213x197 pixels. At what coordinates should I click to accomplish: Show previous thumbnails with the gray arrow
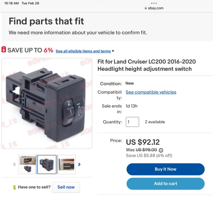tap(14, 164)
